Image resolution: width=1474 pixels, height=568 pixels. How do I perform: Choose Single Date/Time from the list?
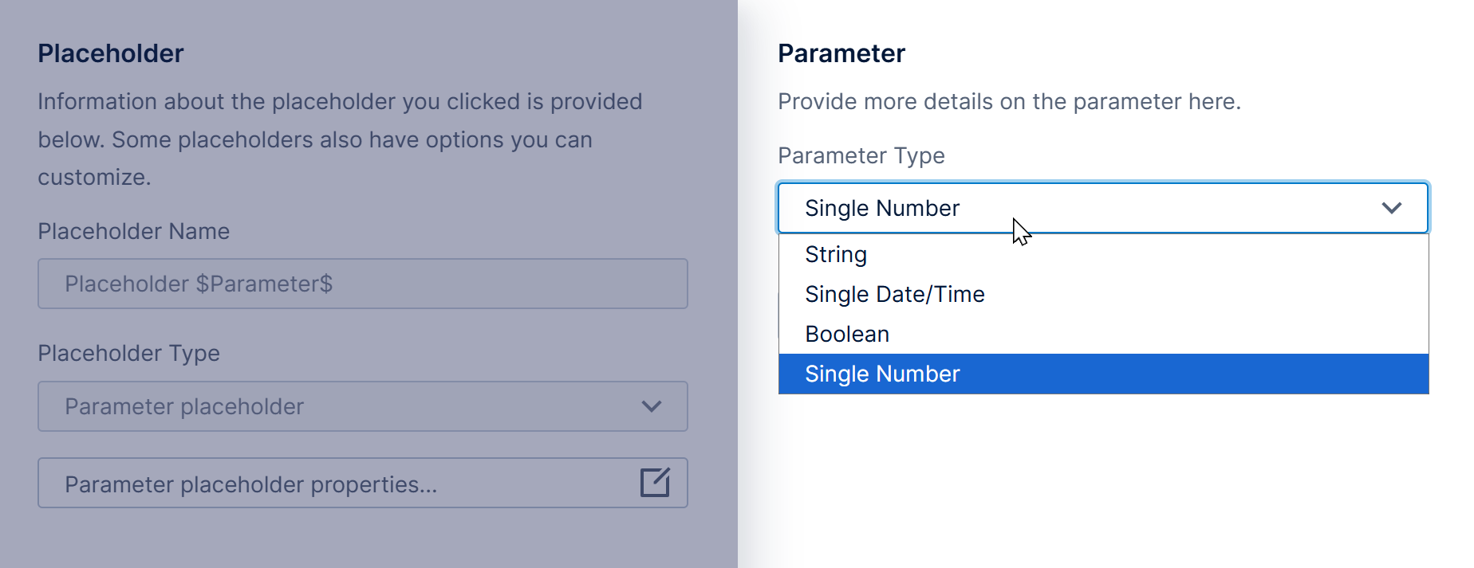pos(895,294)
